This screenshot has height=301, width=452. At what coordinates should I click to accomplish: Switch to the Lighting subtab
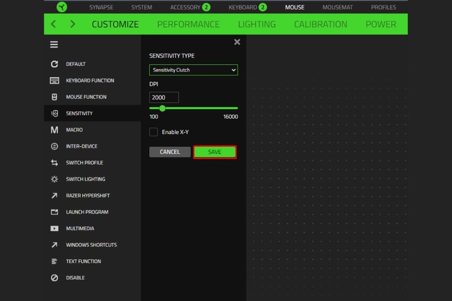click(x=257, y=24)
